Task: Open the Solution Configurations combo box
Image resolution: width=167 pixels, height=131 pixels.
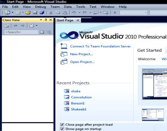Action: coord(133,13)
